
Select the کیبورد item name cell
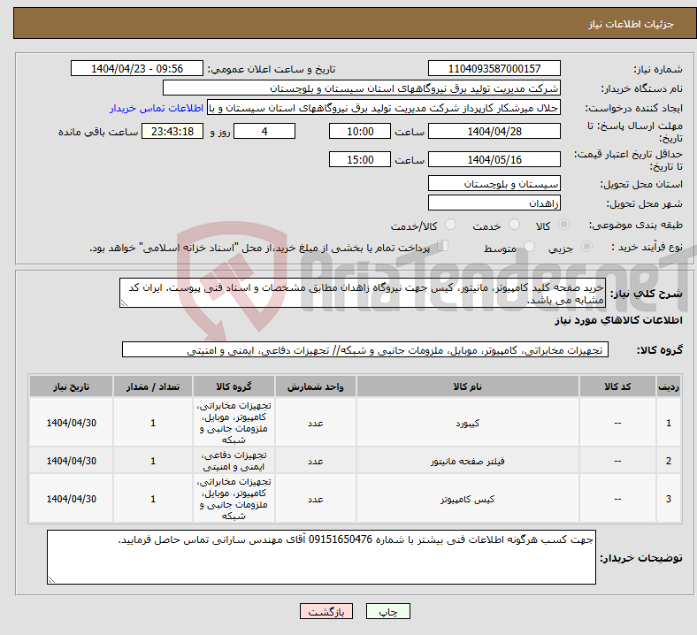click(468, 423)
